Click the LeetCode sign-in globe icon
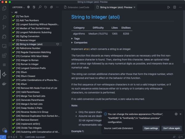Image resolution: width=185 pixels, height=139 pixels. 28,7
